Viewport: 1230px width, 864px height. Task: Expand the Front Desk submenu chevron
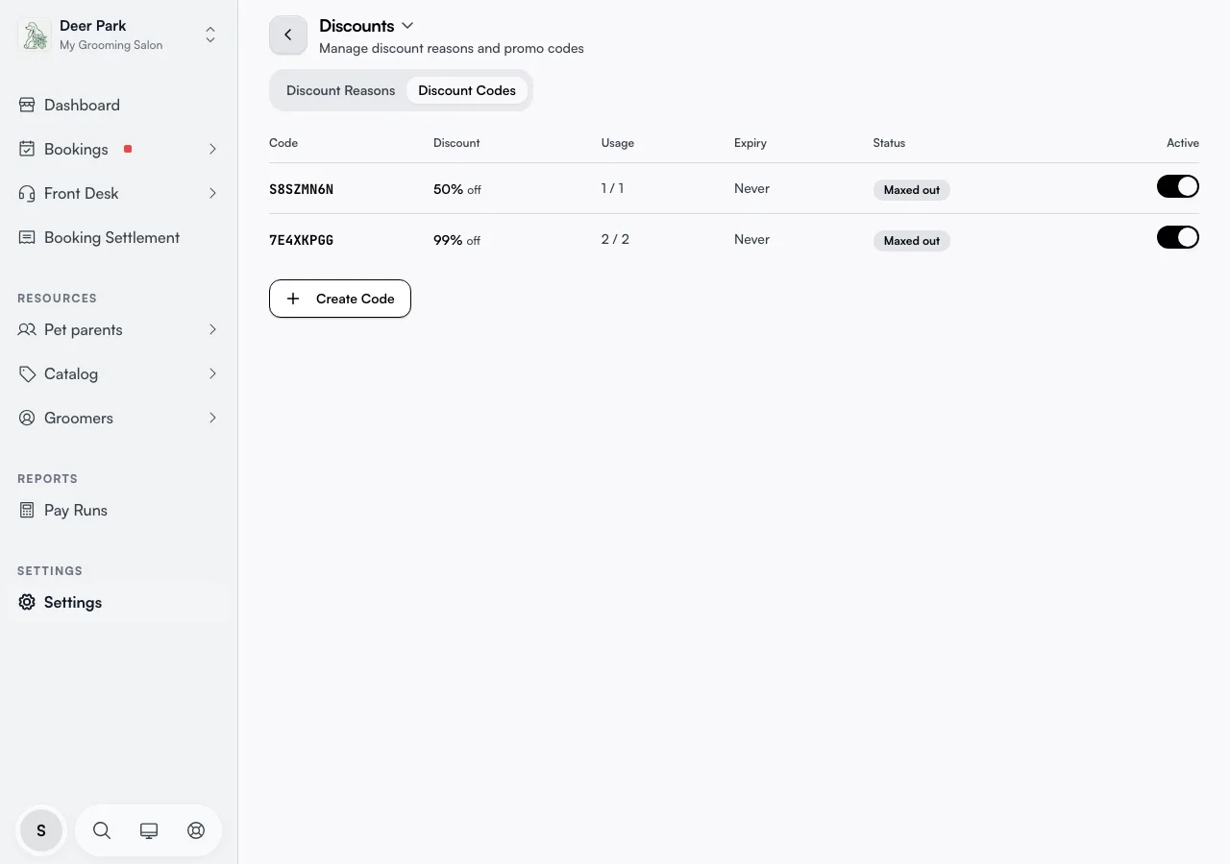pos(212,193)
